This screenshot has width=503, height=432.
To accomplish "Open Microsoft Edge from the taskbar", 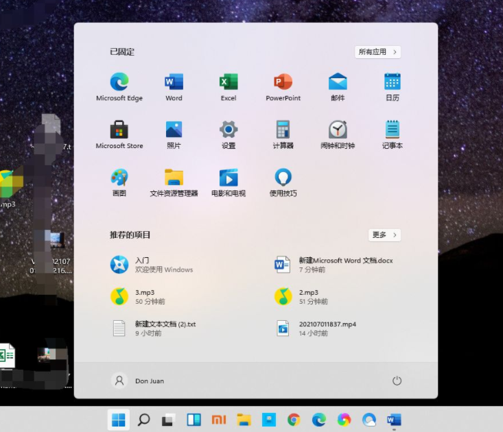I will [319, 420].
